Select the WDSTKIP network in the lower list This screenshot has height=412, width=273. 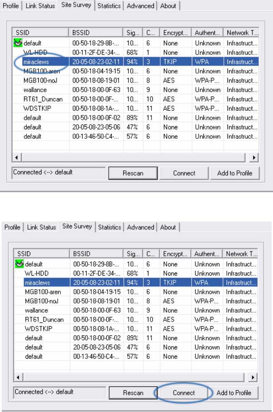coord(38,329)
